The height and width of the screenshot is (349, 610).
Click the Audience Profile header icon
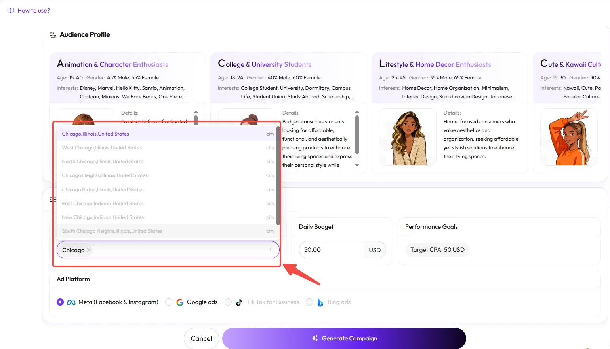click(52, 34)
